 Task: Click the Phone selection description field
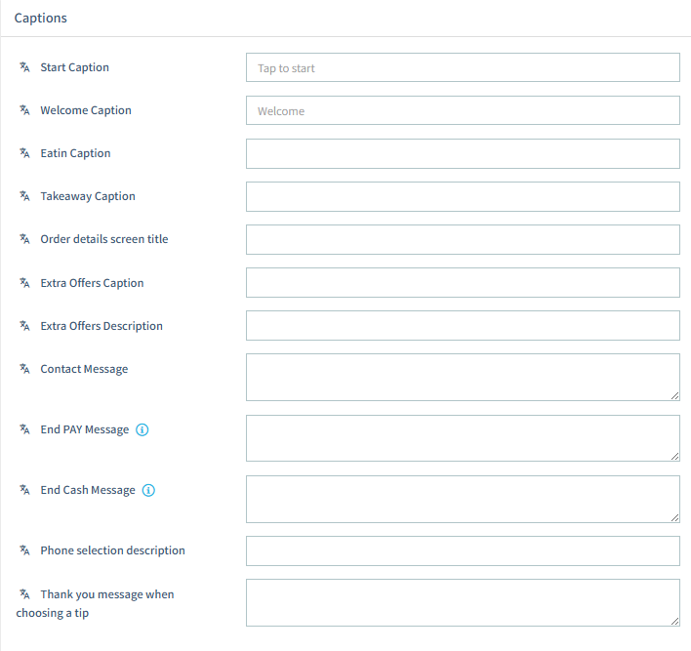463,551
